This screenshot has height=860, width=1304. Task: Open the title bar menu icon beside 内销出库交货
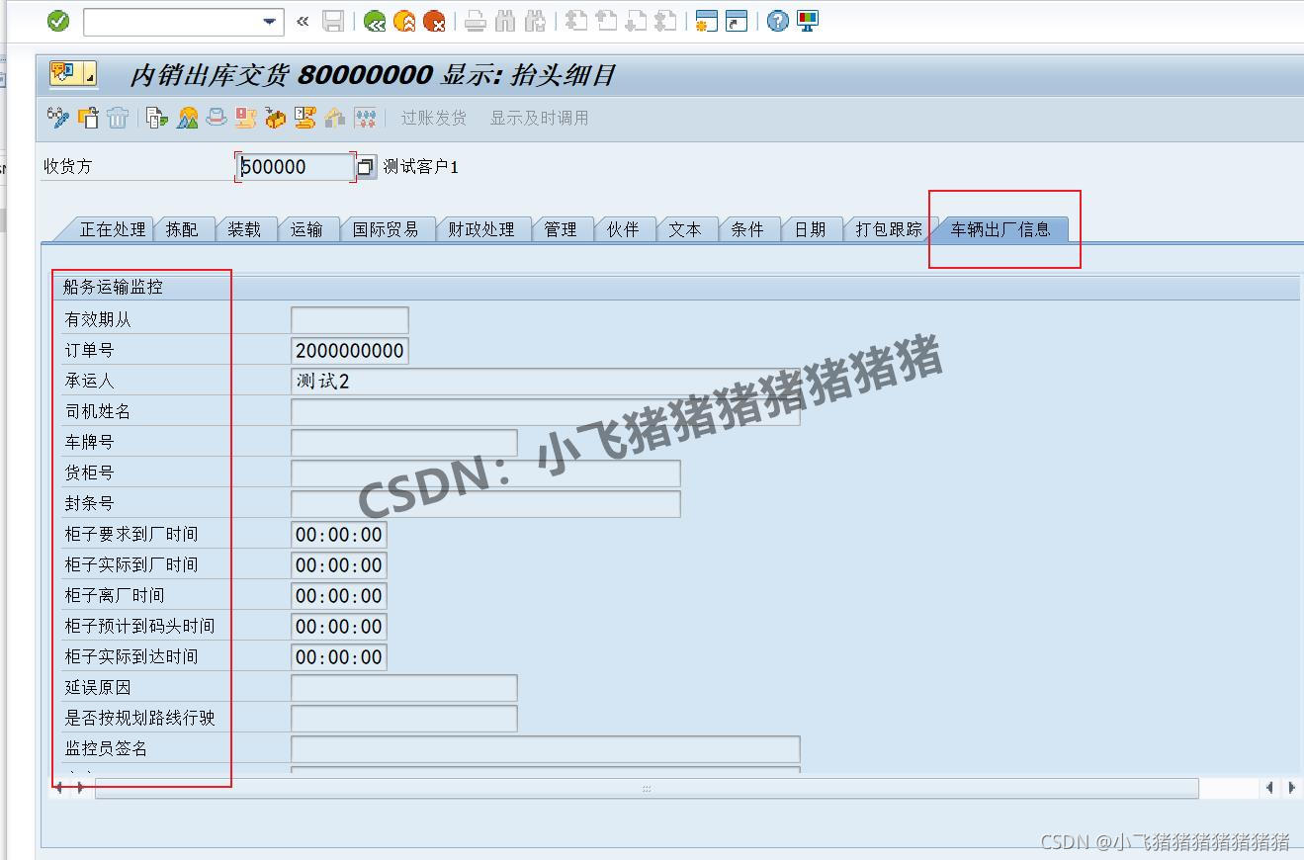73,74
